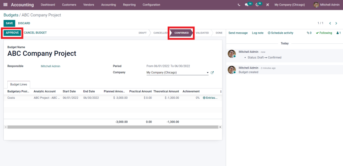Click Mitchell Admin avatar on status message
Viewport: 343px width, 166px height.
tap(232, 54)
